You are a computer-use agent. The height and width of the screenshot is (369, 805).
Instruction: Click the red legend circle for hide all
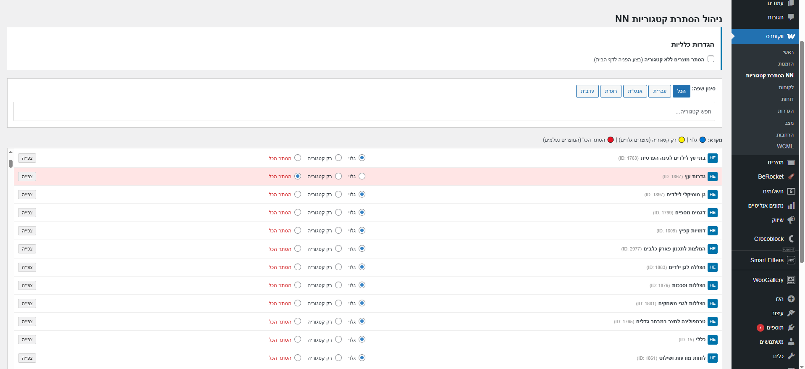(x=610, y=140)
